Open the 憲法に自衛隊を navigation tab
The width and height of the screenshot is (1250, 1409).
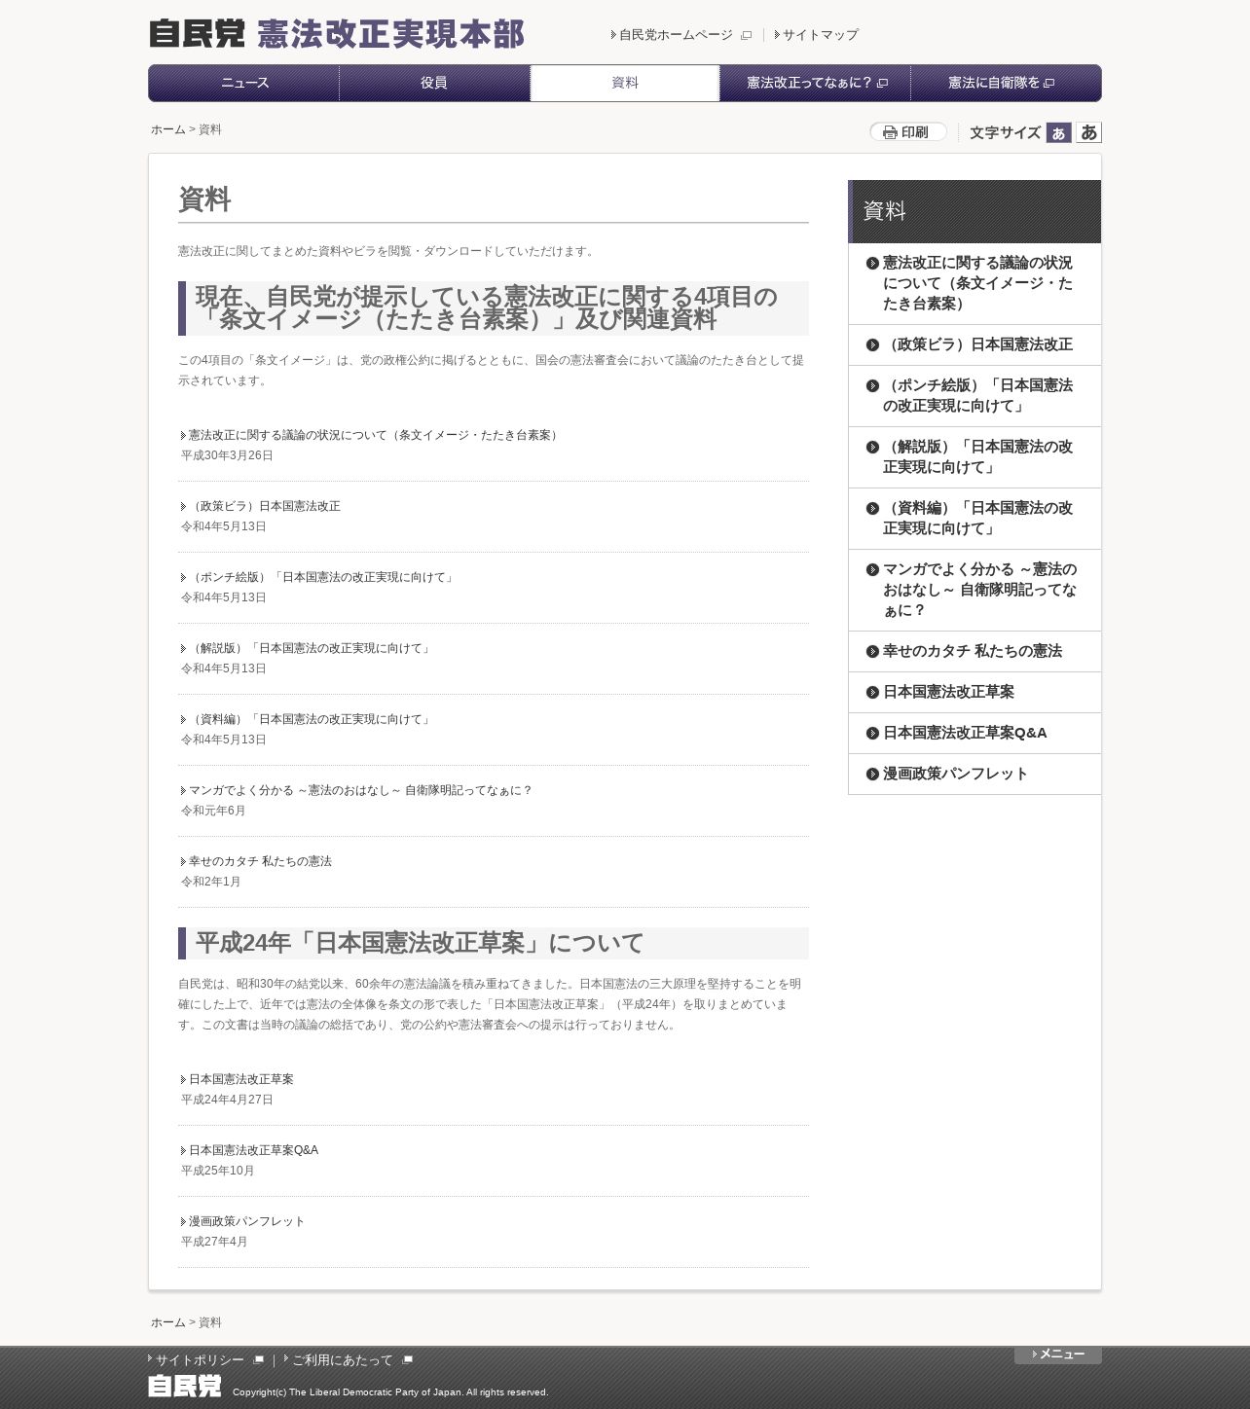(1006, 83)
